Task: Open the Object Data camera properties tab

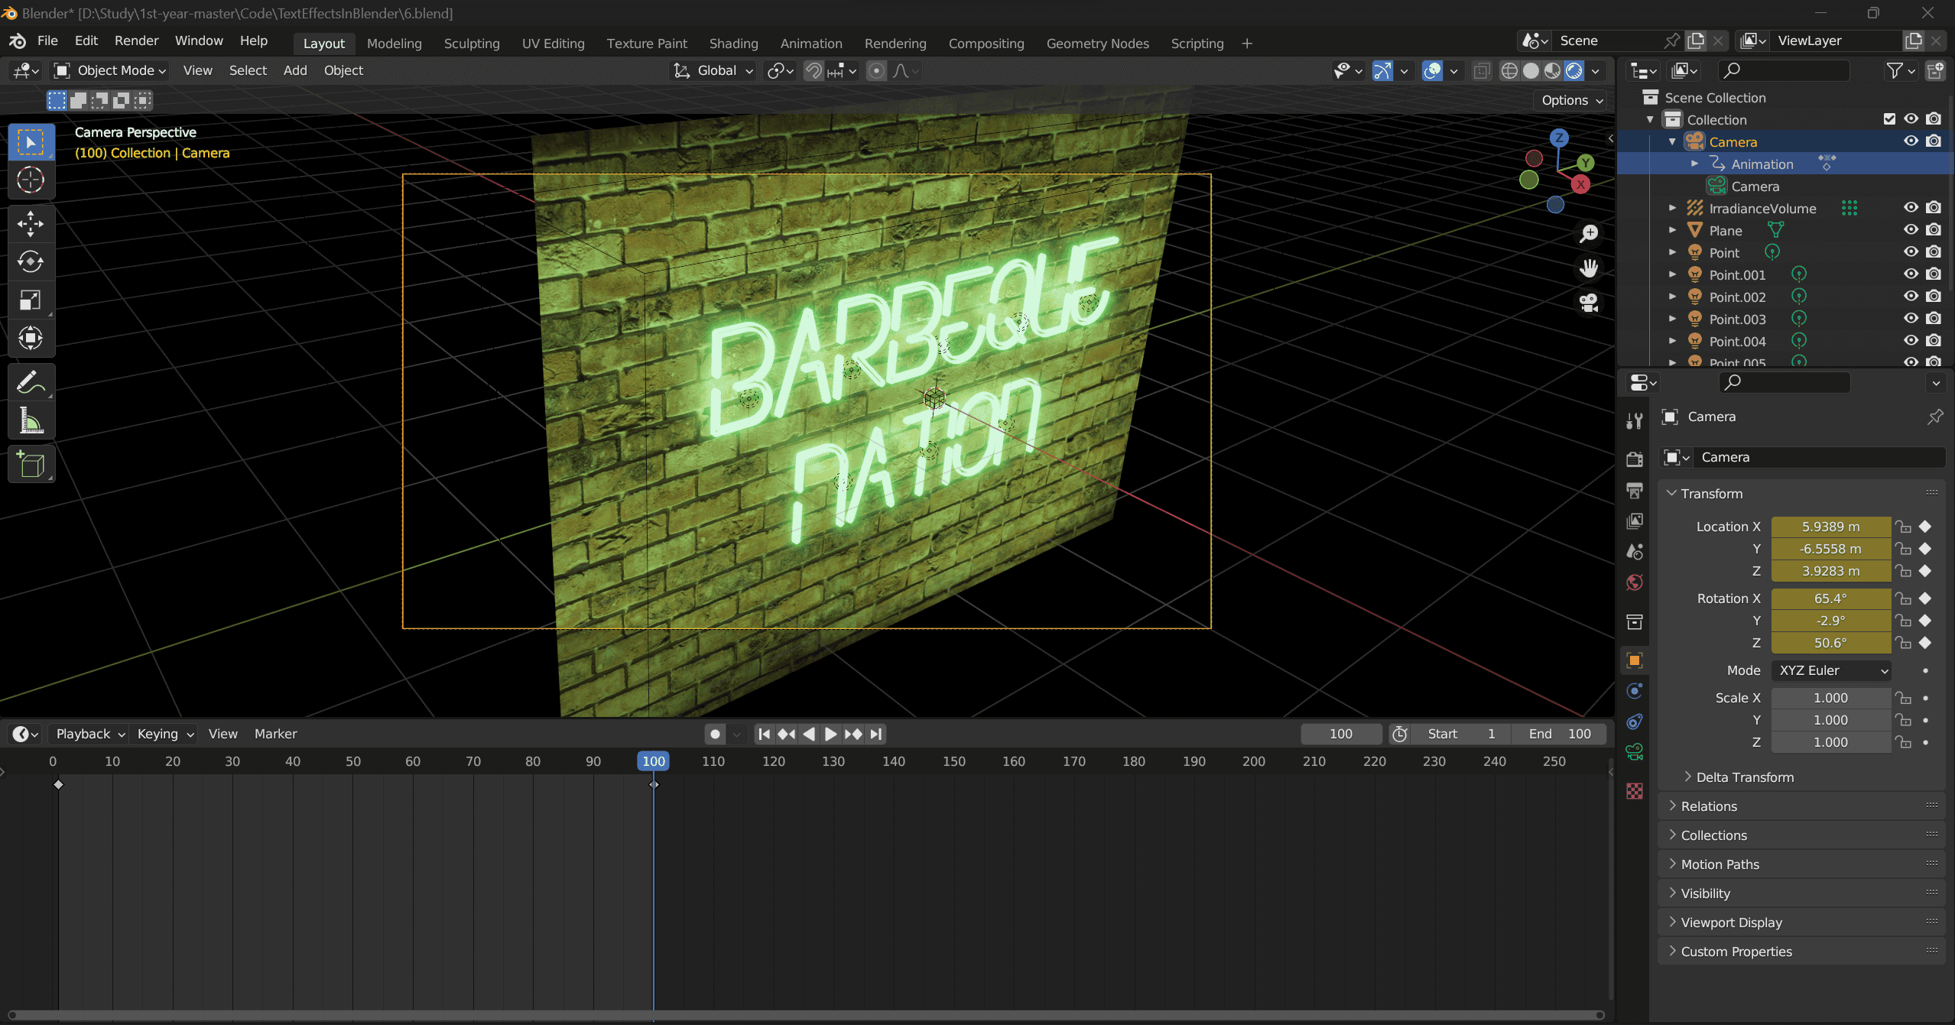Action: [1635, 752]
